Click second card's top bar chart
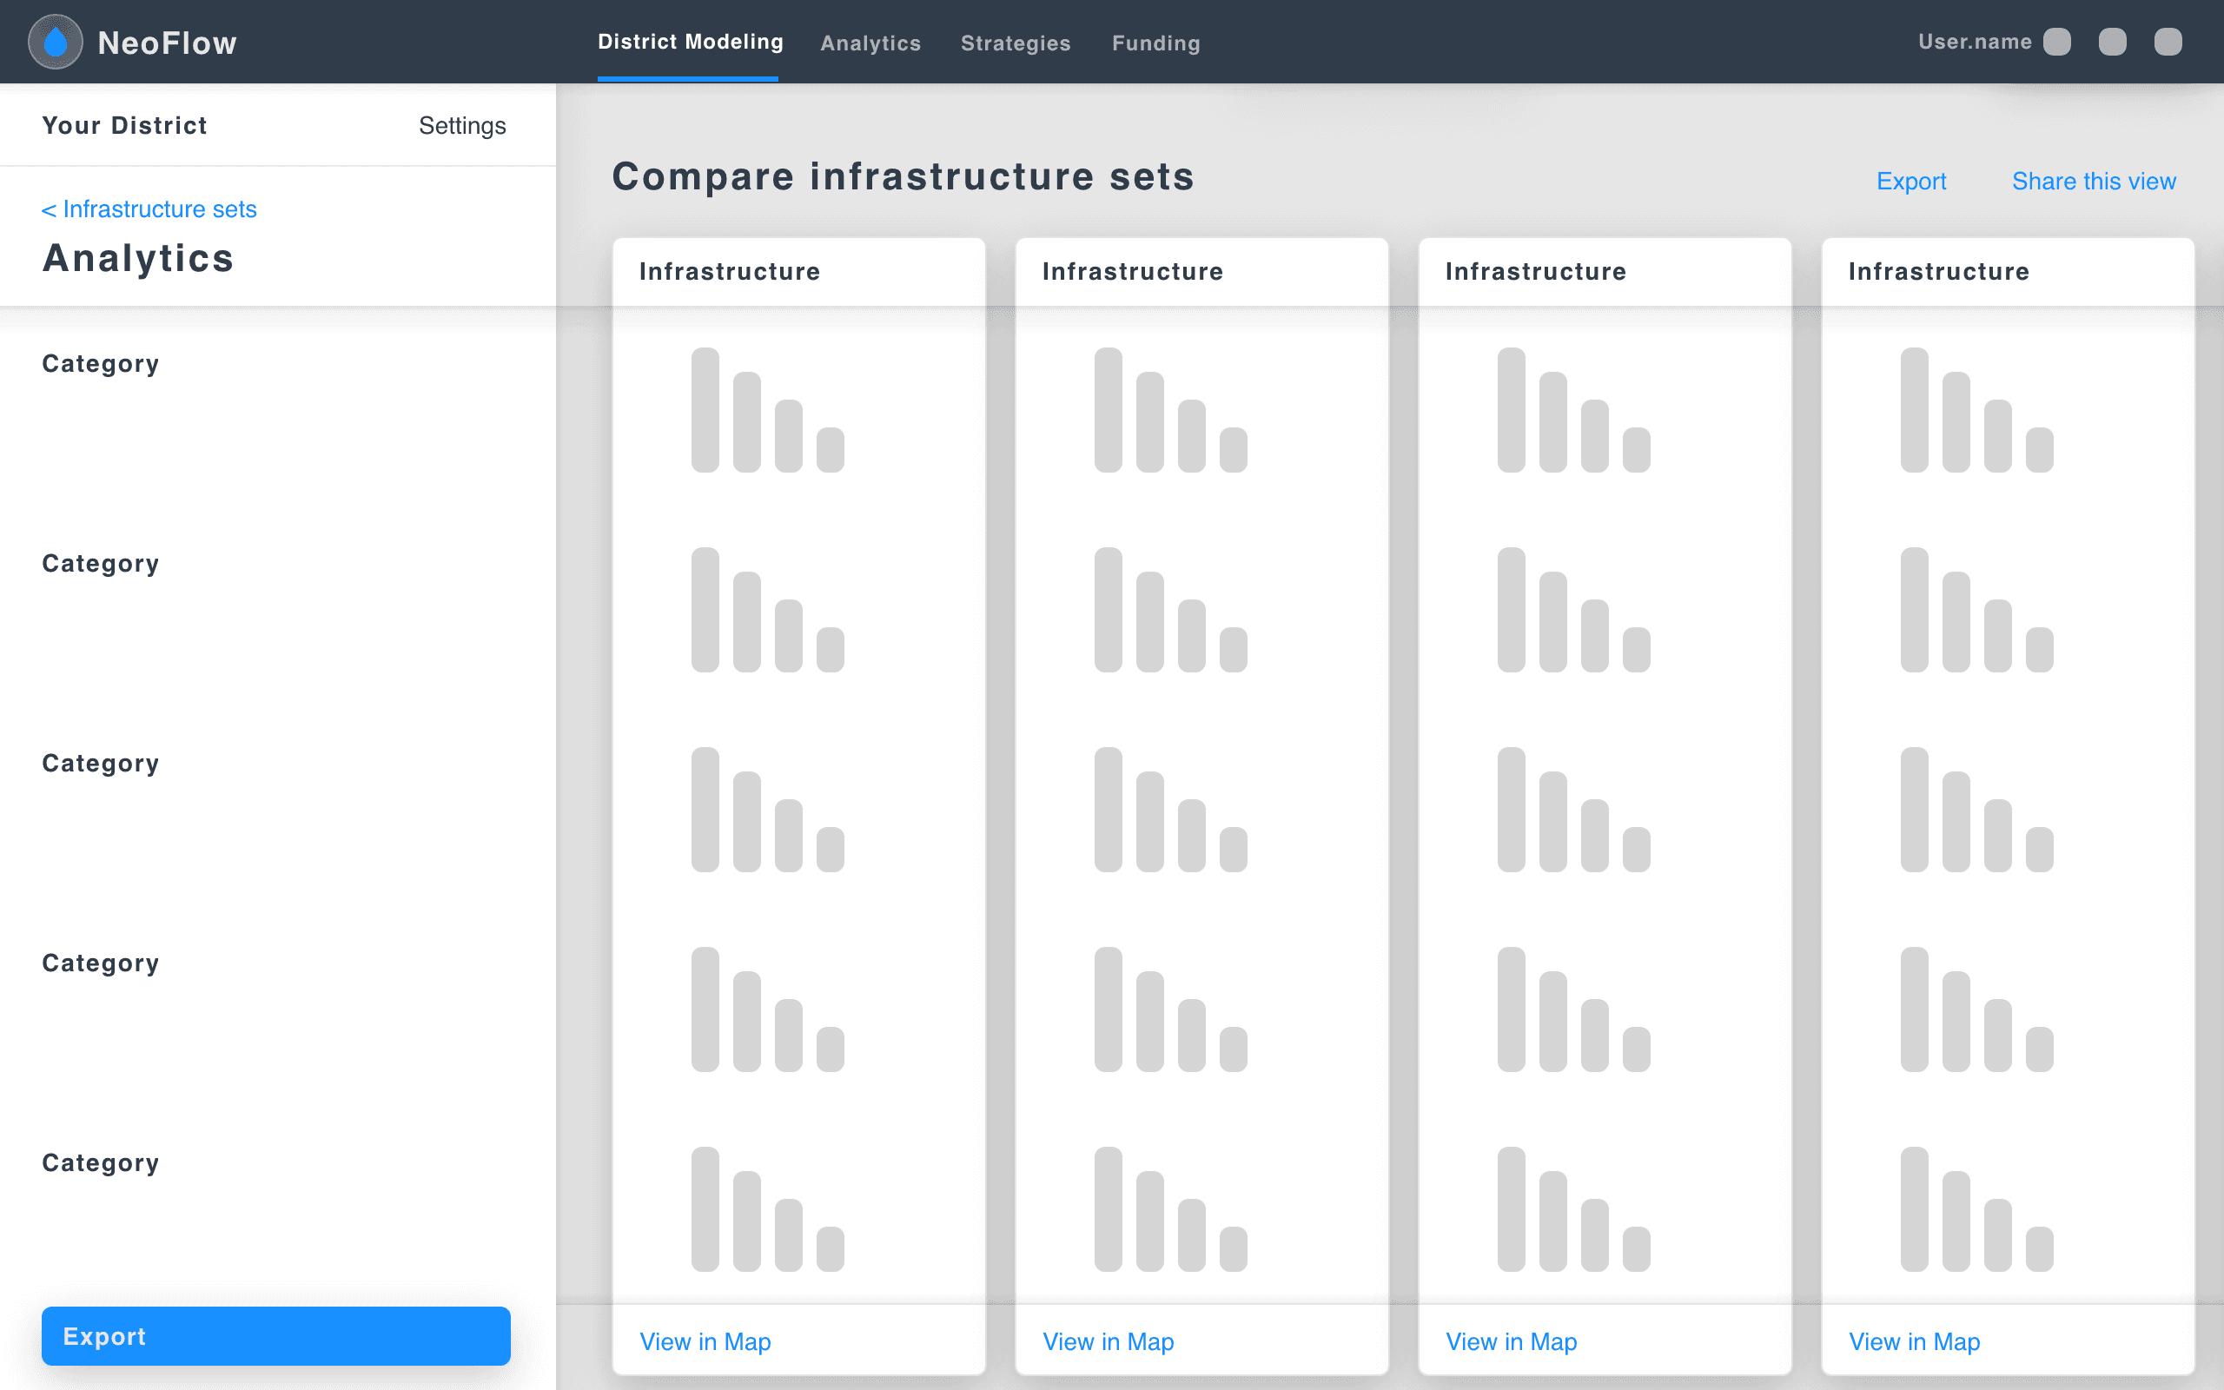This screenshot has width=2224, height=1390. 1171,410
